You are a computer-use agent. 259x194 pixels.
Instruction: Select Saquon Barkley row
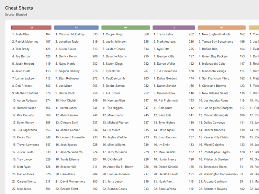pos(76,71)
